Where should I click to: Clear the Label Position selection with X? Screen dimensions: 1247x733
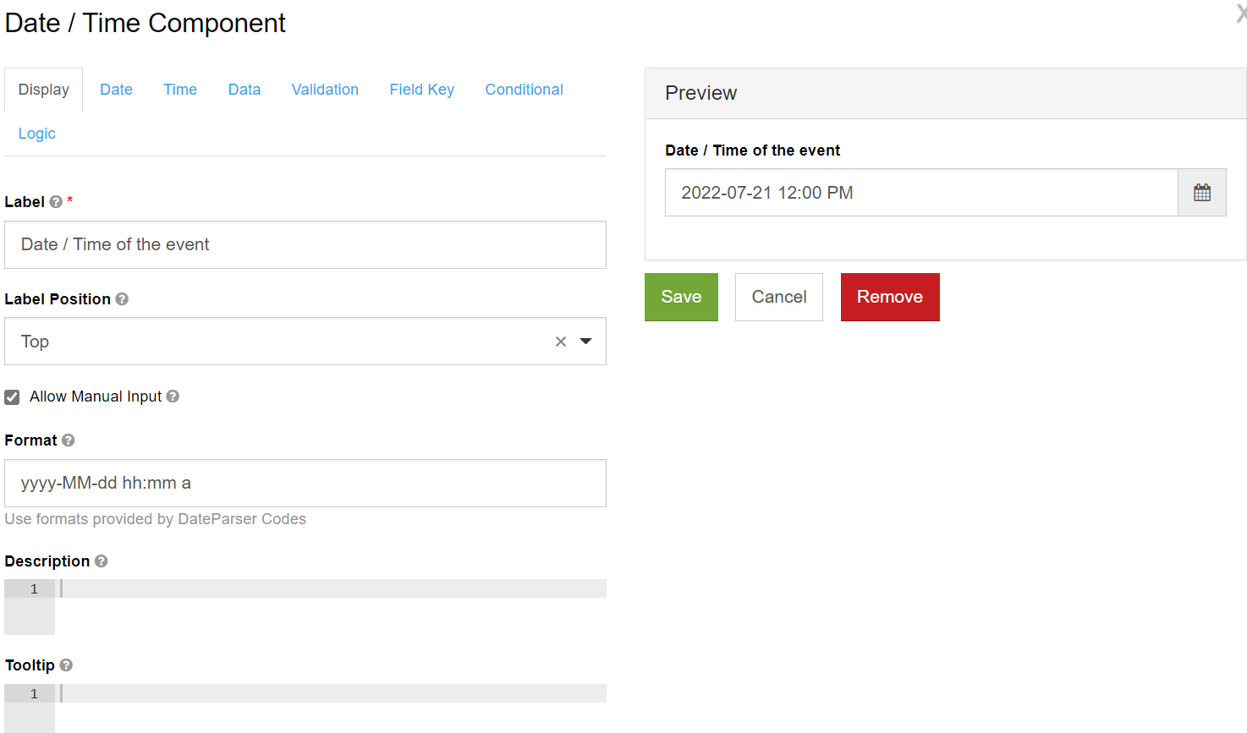[560, 342]
